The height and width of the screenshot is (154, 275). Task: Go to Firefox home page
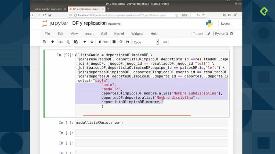(x=50, y=15)
